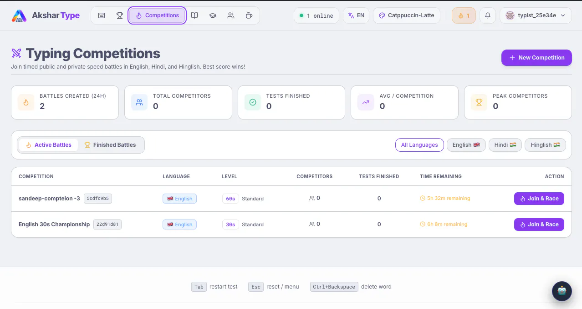Viewport: 582px width, 309px height.
Task: Click the English 30s Championship name
Action: (x=54, y=224)
